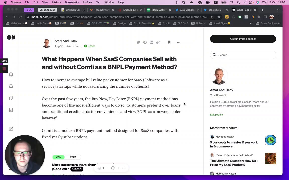Open the notifications bell icon

[x=11, y=86]
